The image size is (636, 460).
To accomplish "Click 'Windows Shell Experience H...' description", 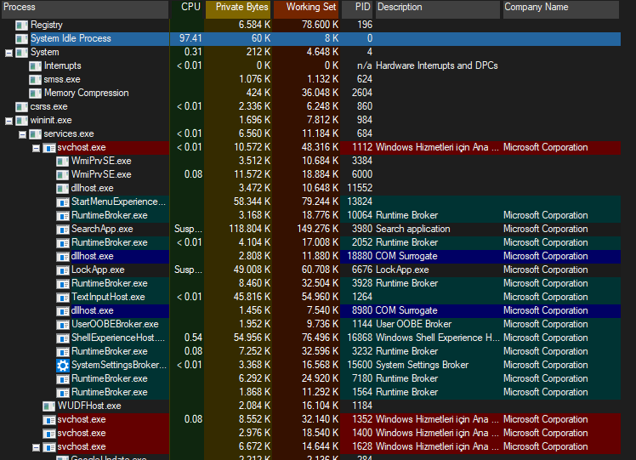I will [x=438, y=338].
